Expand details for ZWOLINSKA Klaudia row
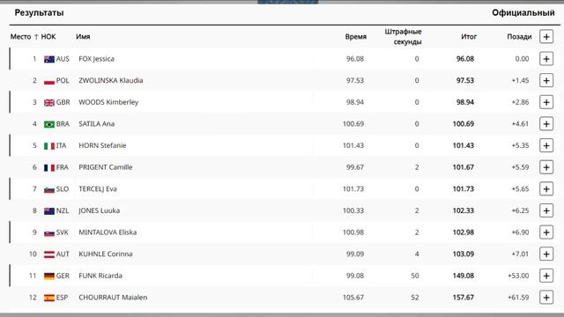The width and height of the screenshot is (564, 317). tap(546, 80)
